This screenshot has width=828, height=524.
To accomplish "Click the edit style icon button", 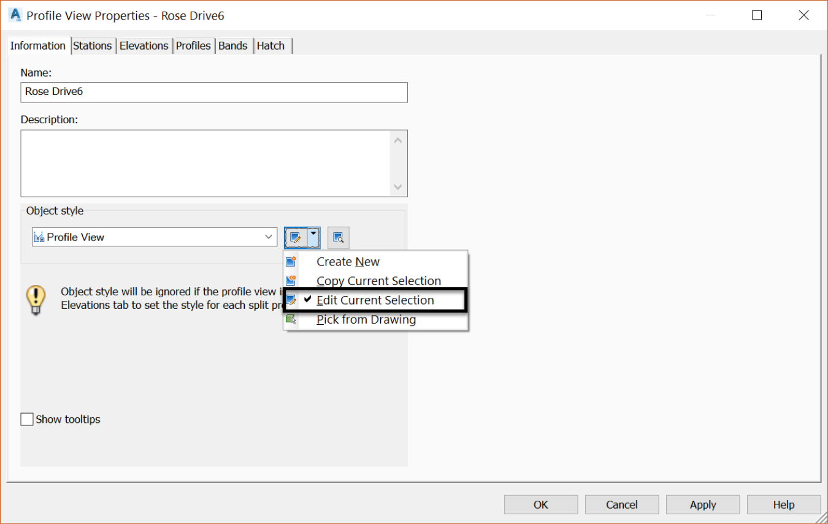I will [296, 237].
